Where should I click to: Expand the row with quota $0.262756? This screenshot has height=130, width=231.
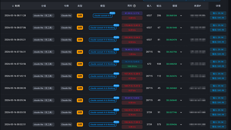click(x=181, y=52)
